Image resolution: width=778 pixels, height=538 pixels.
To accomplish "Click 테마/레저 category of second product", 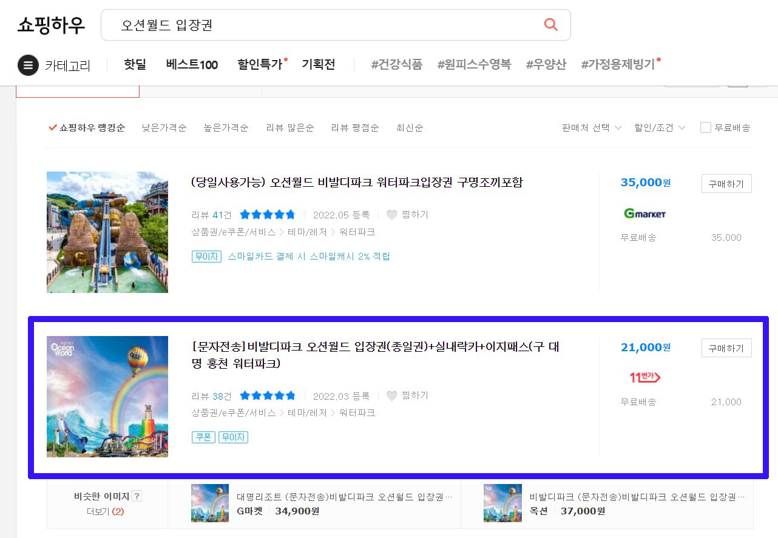I will [x=307, y=412].
